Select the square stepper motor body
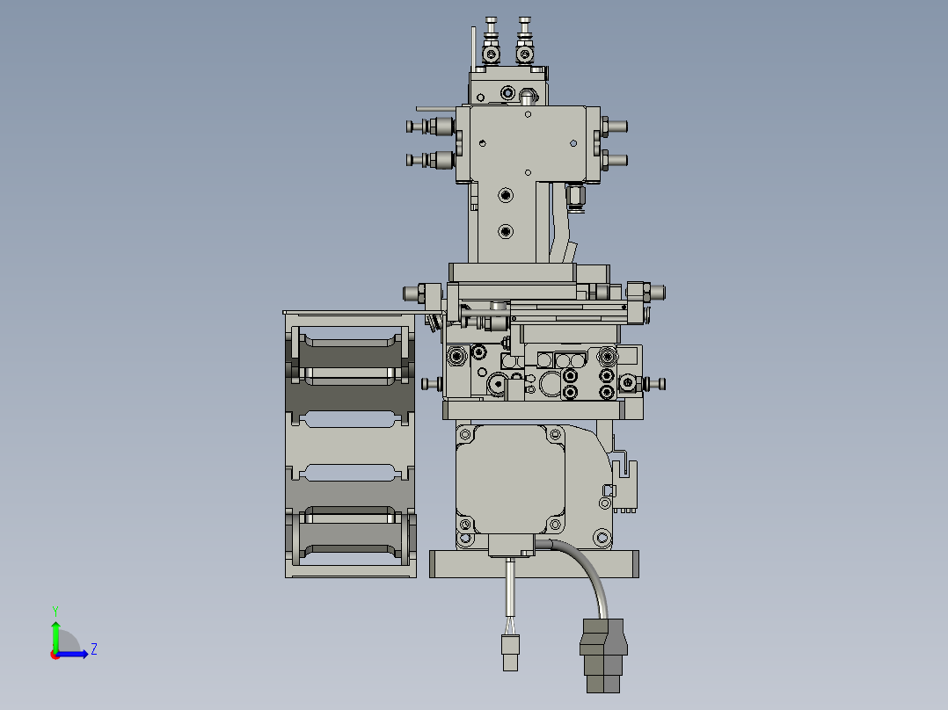 (x=510, y=481)
